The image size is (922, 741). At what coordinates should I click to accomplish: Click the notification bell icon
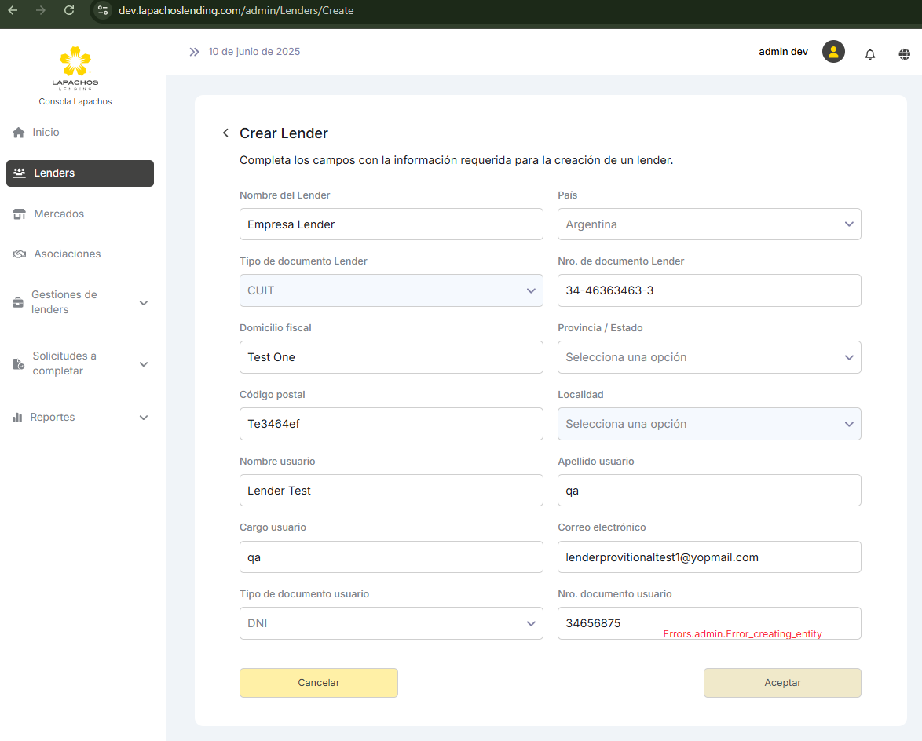pyautogui.click(x=870, y=54)
